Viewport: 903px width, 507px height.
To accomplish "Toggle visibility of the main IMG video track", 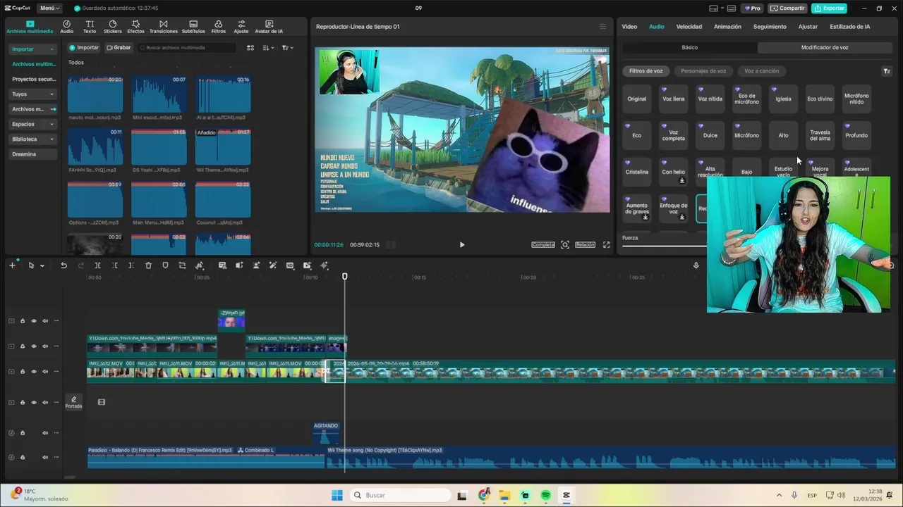I will tap(33, 372).
